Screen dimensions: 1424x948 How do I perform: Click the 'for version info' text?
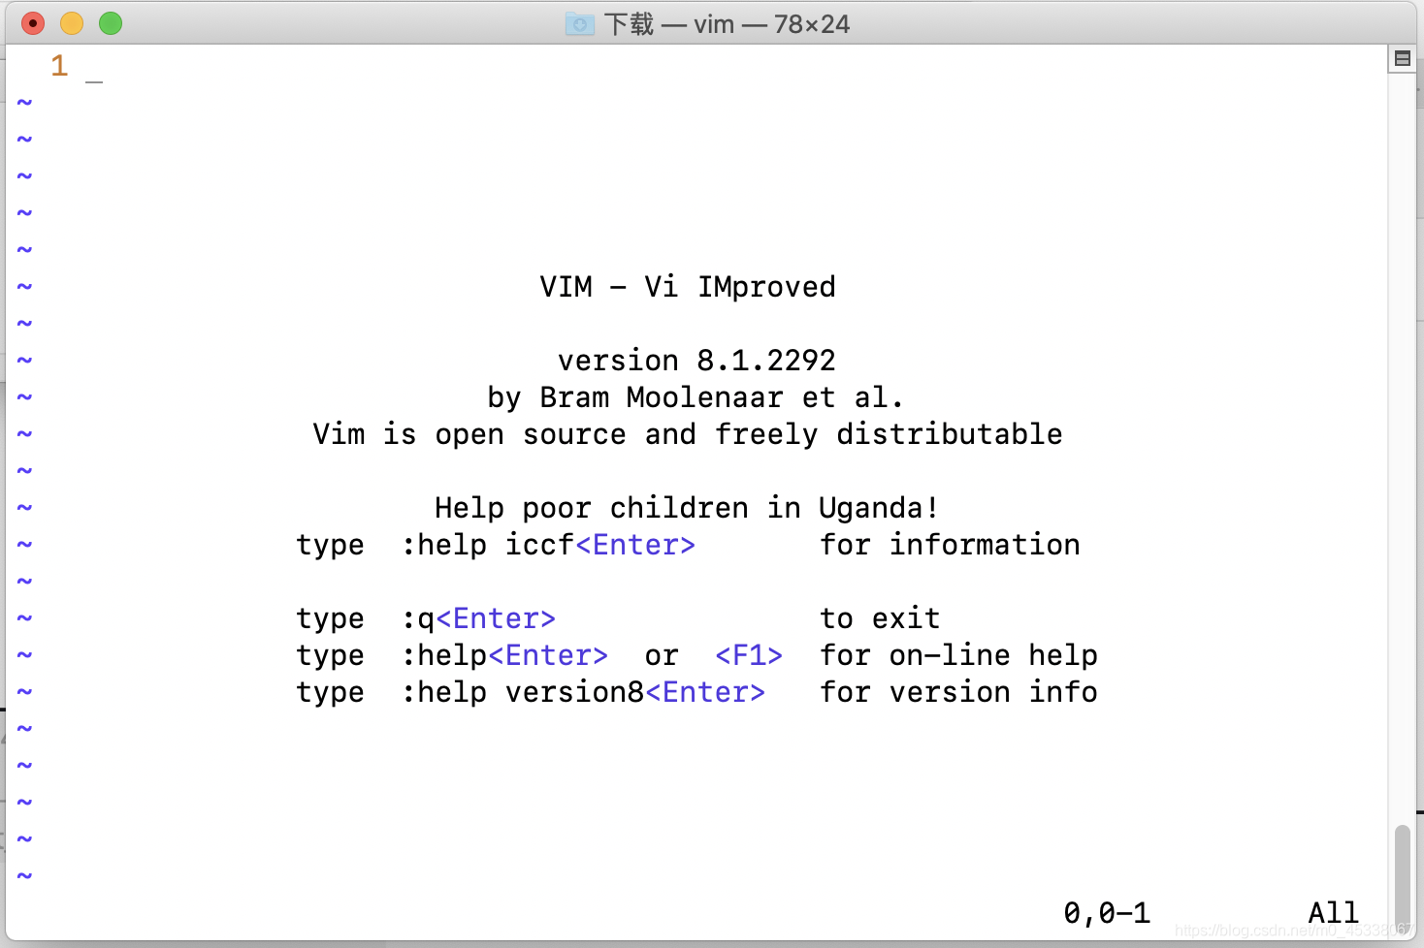[958, 692]
